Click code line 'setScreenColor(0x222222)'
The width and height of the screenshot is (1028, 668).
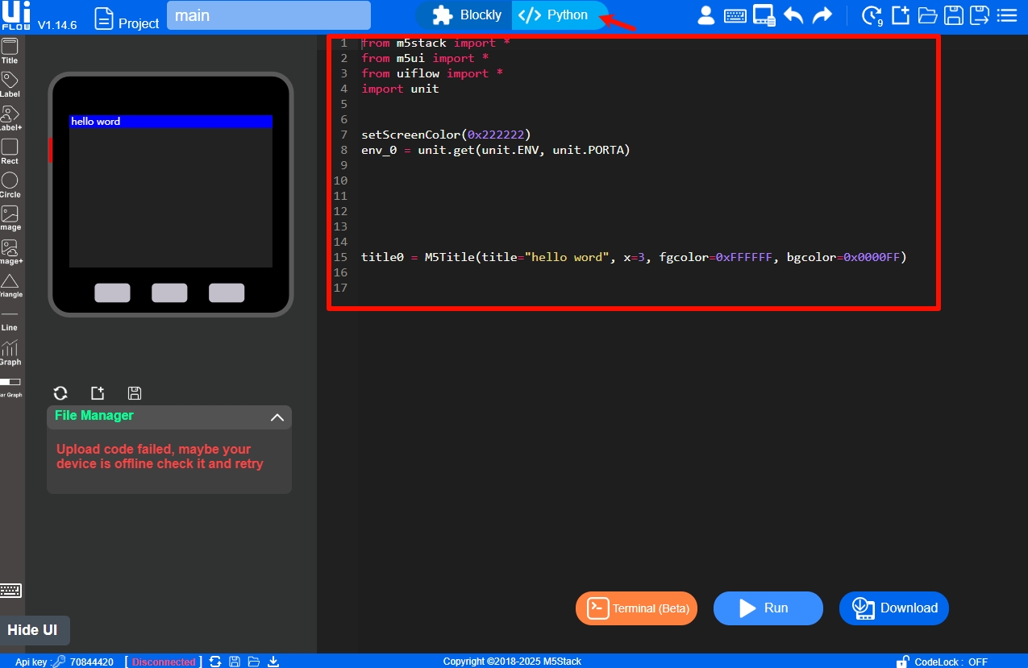click(446, 135)
